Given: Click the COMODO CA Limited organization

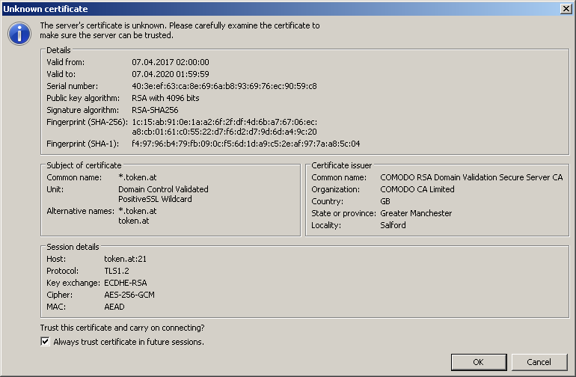Looking at the screenshot, I should [x=417, y=189].
